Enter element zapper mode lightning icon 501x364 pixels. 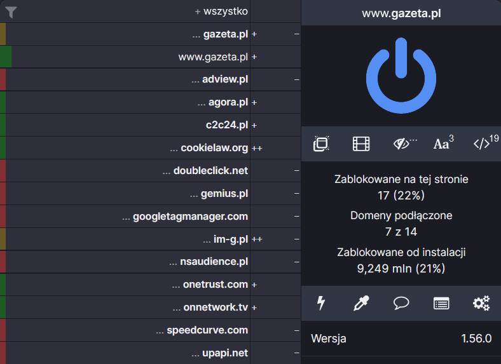(321, 303)
